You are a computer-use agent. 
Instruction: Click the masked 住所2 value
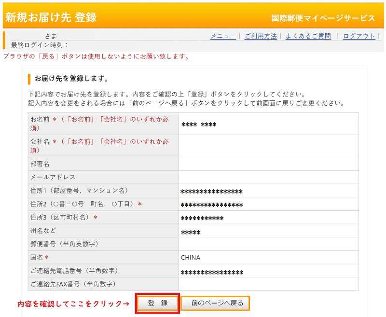coord(211,205)
